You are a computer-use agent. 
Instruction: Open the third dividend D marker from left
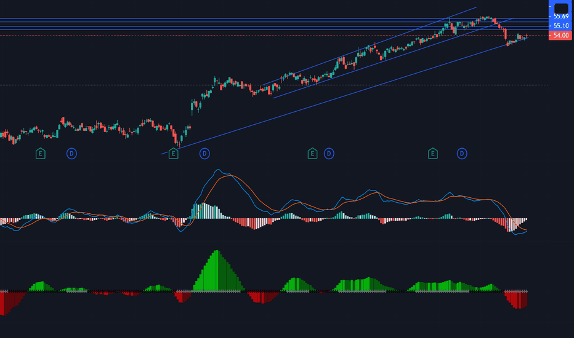tap(329, 154)
